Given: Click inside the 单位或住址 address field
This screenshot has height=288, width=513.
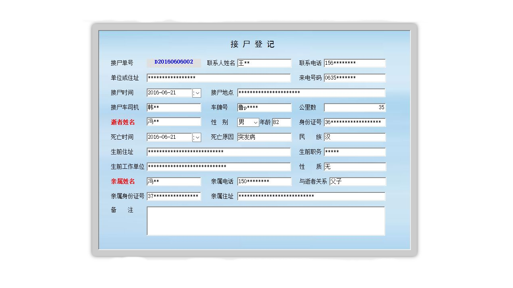Looking at the screenshot, I should pos(218,78).
